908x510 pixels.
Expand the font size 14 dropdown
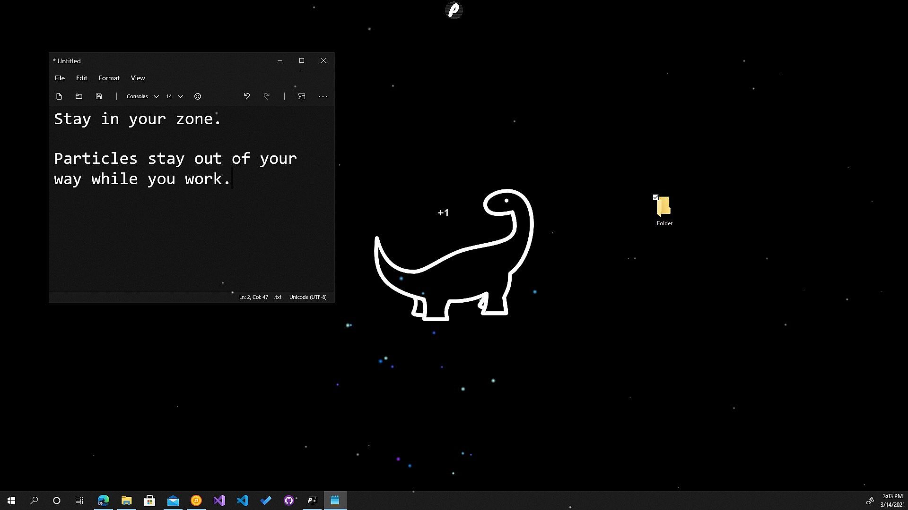click(x=174, y=96)
